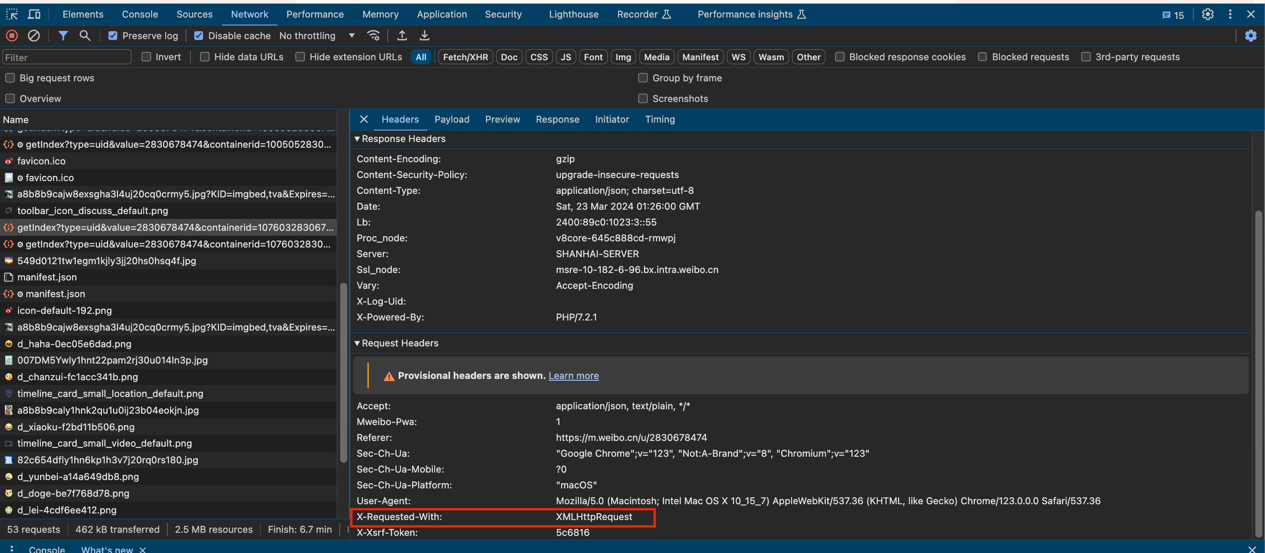Switch to the Elements panel
The width and height of the screenshot is (1265, 553).
click(x=83, y=14)
